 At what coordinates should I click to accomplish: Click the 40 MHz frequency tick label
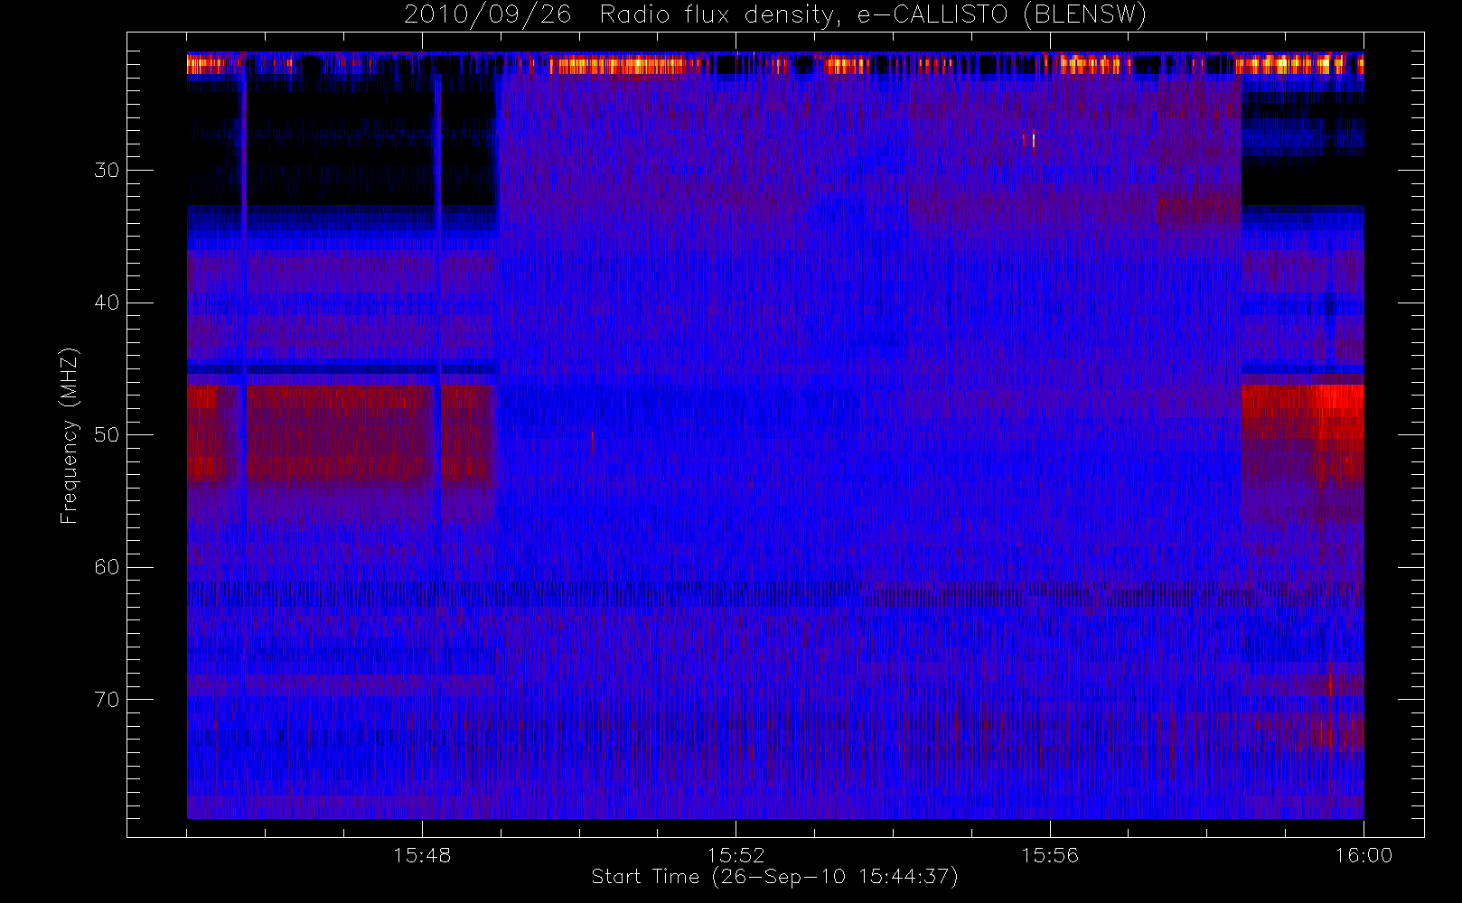click(107, 303)
